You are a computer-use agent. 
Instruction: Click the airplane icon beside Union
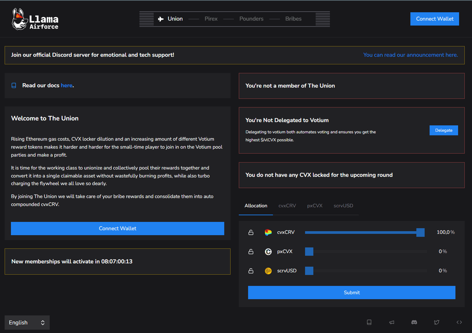161,19
